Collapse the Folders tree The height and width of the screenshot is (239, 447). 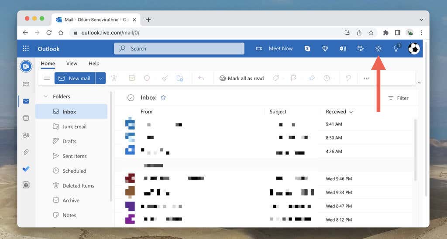pyautogui.click(x=45, y=96)
